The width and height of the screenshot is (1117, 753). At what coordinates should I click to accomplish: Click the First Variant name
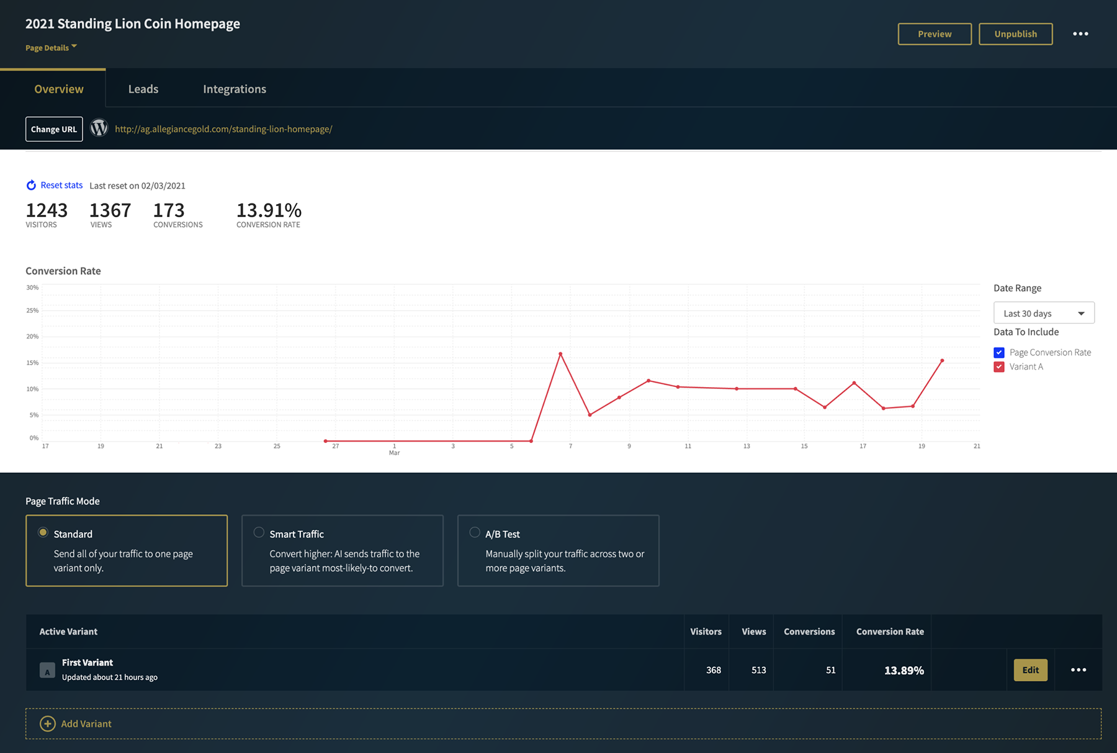(87, 662)
